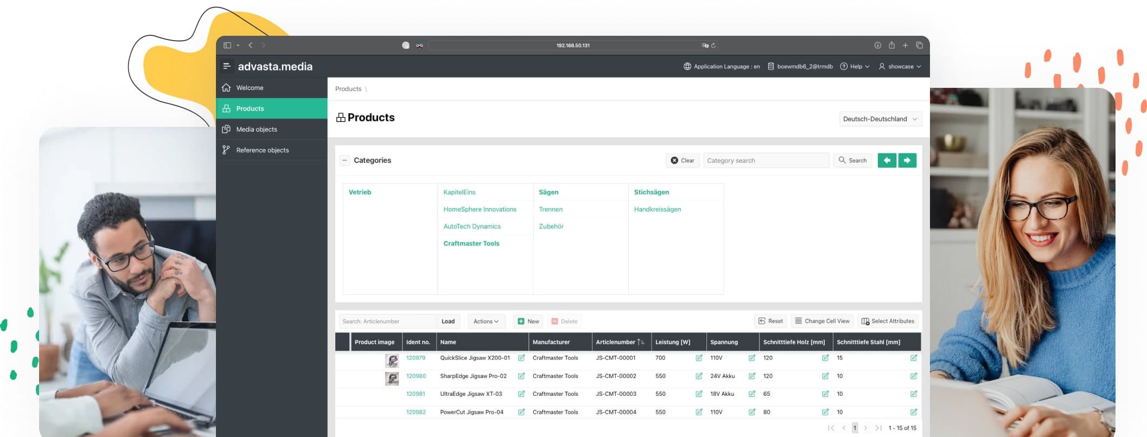Edit the 24V Akku Spannung cell

(752, 376)
